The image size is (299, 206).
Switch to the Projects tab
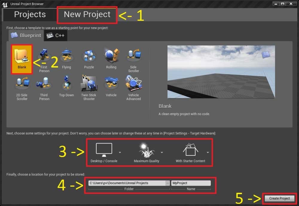[30, 14]
